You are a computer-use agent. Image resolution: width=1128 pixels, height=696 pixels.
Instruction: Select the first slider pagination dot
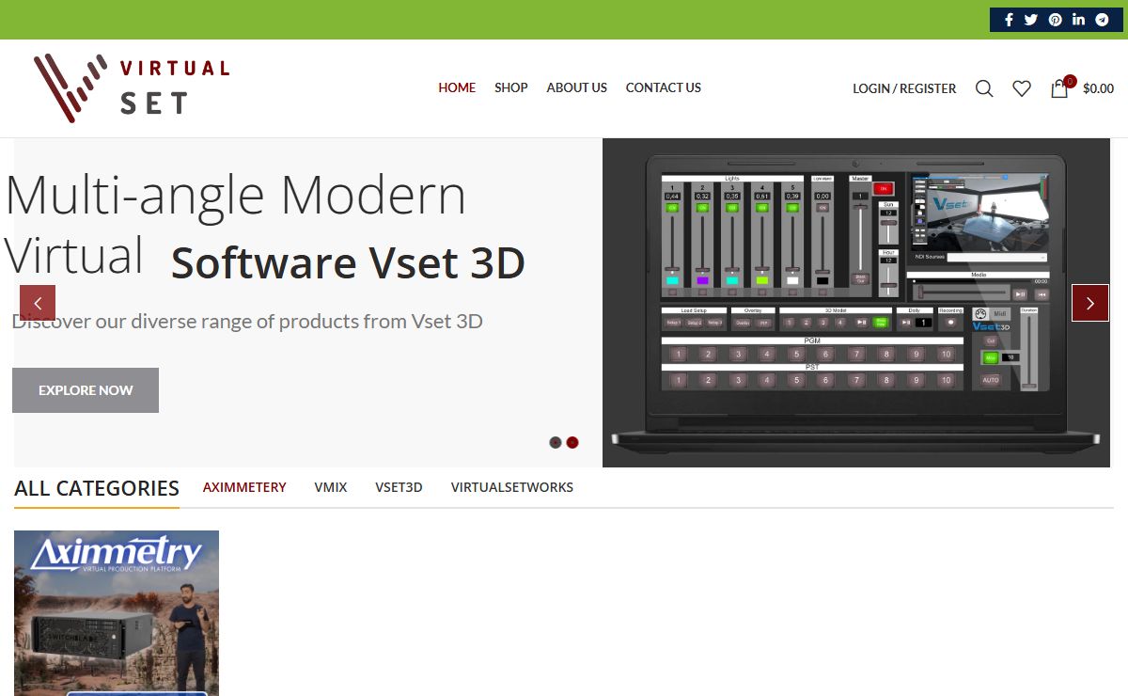pyautogui.click(x=556, y=442)
